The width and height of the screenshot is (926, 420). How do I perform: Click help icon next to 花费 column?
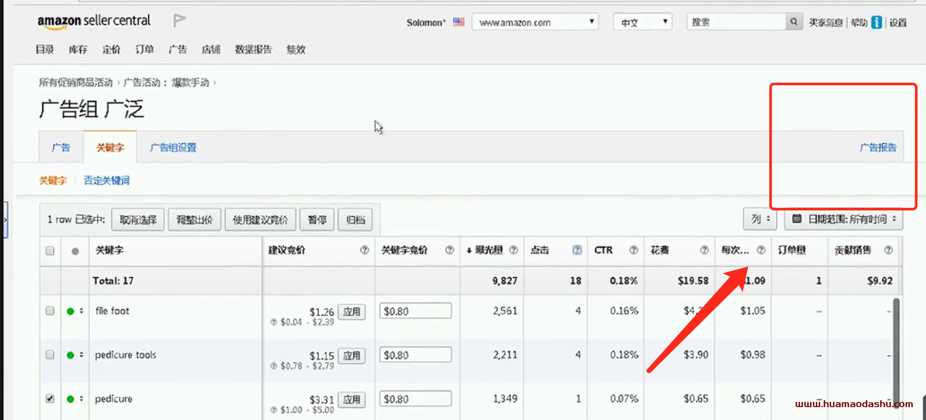pyautogui.click(x=704, y=250)
